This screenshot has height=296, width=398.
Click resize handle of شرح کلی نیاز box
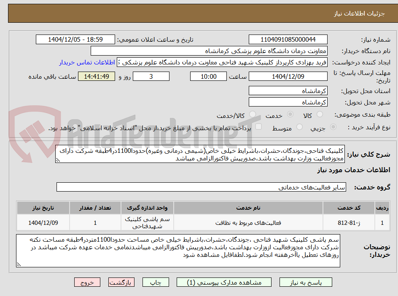coord(58,160)
